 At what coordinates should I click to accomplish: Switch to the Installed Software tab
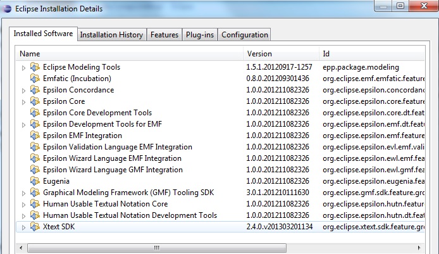[x=43, y=34]
